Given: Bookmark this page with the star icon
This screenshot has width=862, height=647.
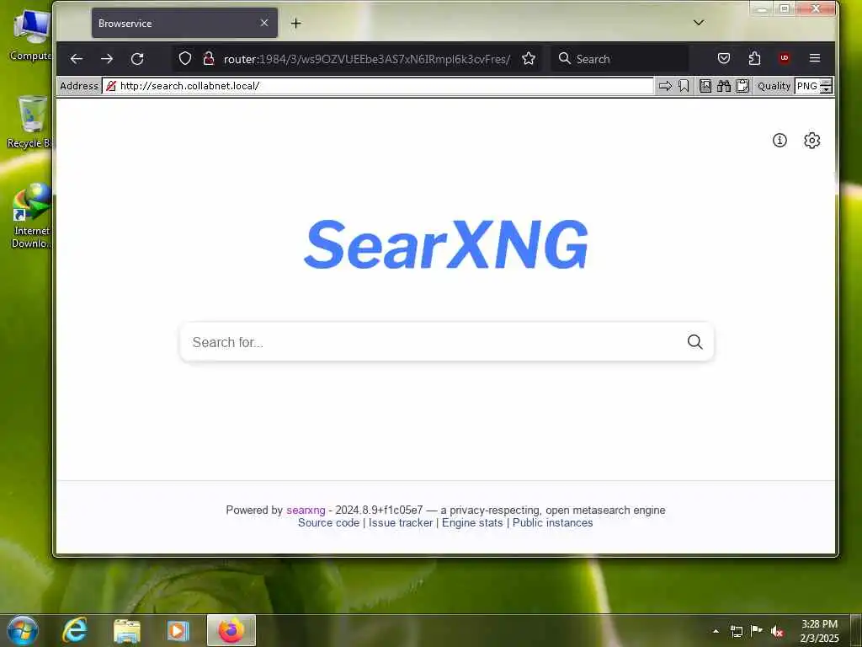Looking at the screenshot, I should click(529, 58).
